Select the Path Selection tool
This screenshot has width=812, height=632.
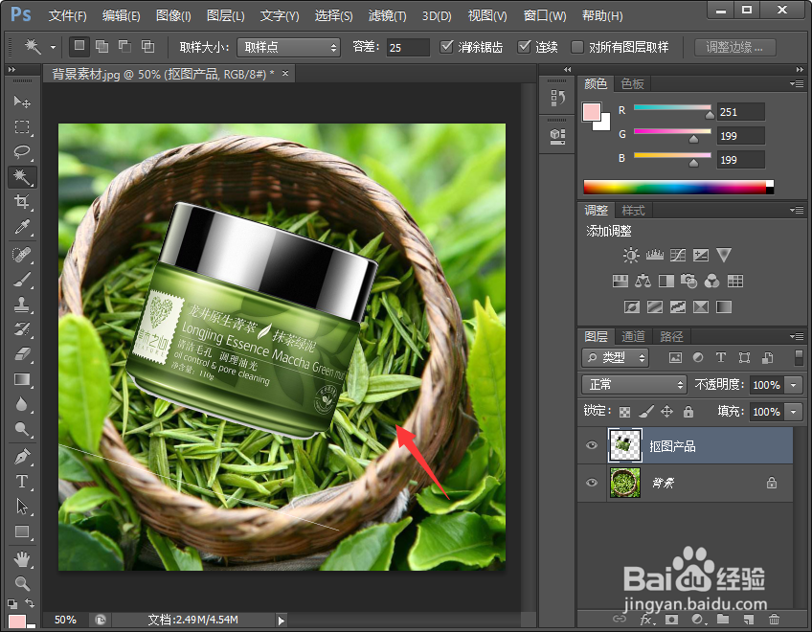click(22, 507)
